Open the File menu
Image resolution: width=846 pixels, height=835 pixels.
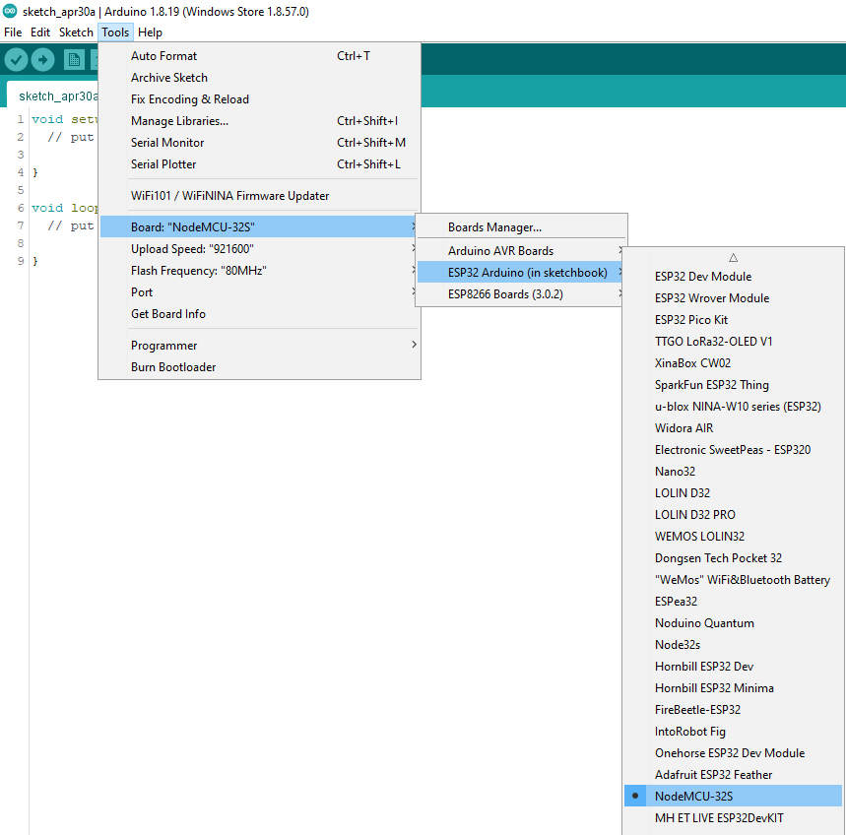tap(13, 32)
